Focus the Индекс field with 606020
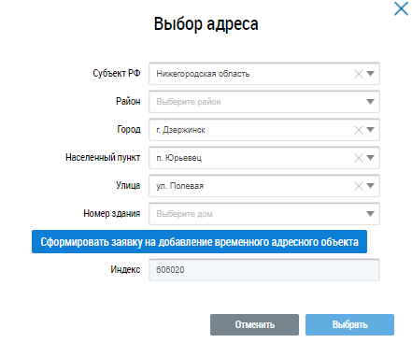This screenshot has height=343, width=412. (x=264, y=270)
